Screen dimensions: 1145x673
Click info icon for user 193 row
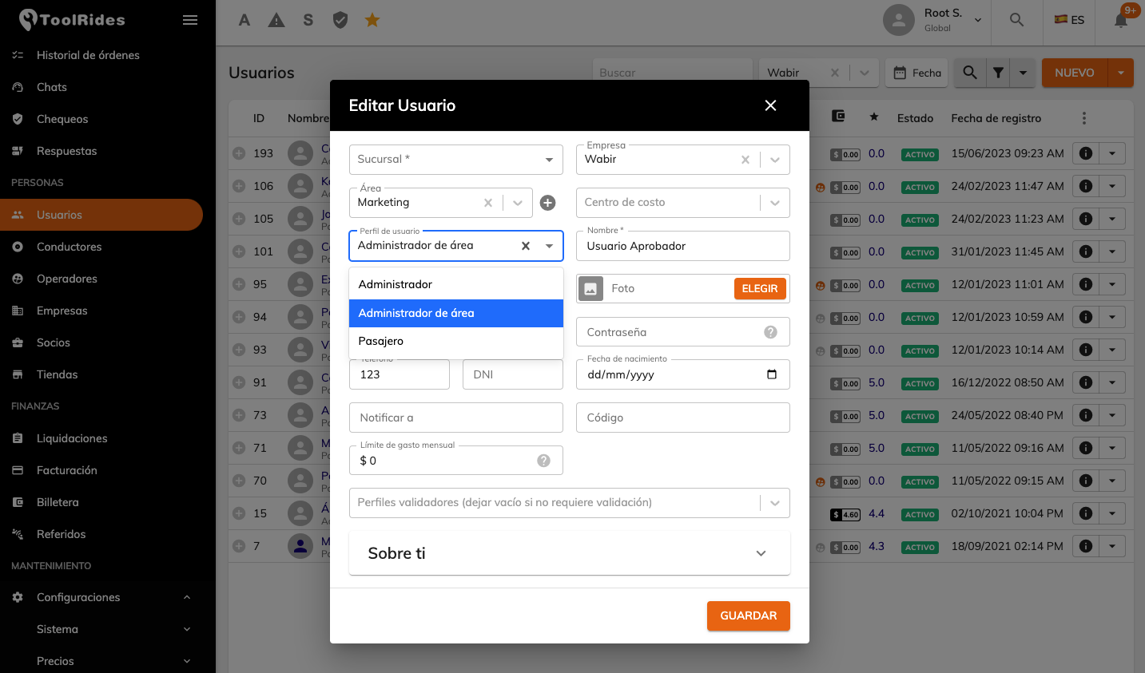coord(1086,153)
